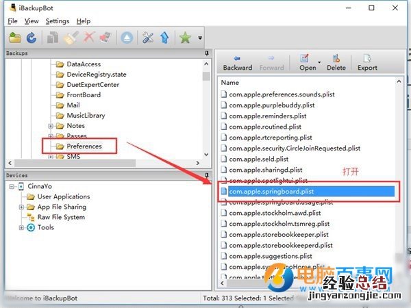Open the toolbar overflow dropdown arrow

point(200,38)
